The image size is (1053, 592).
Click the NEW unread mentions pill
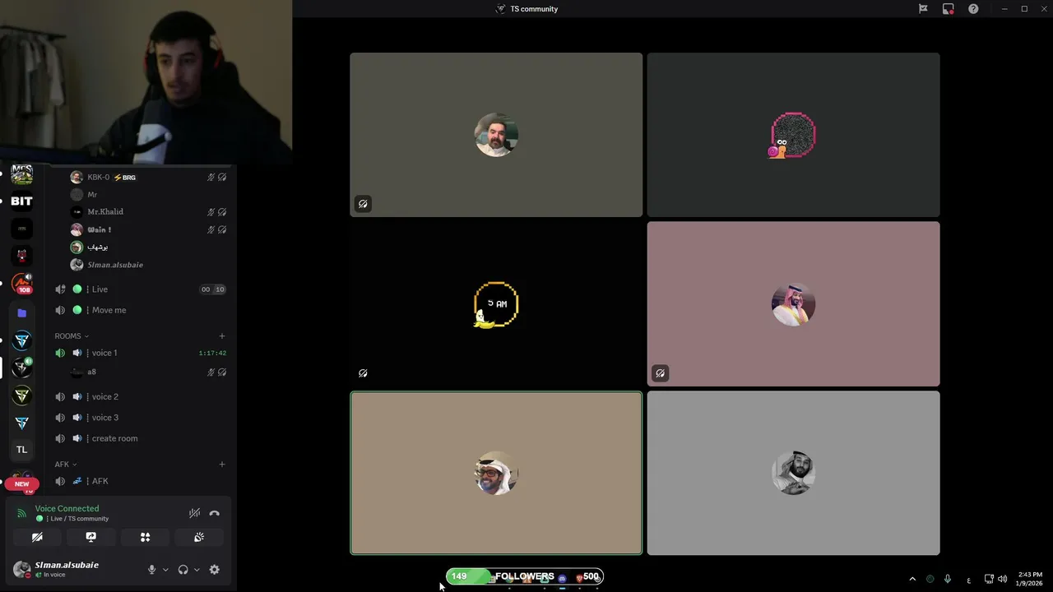(x=22, y=483)
